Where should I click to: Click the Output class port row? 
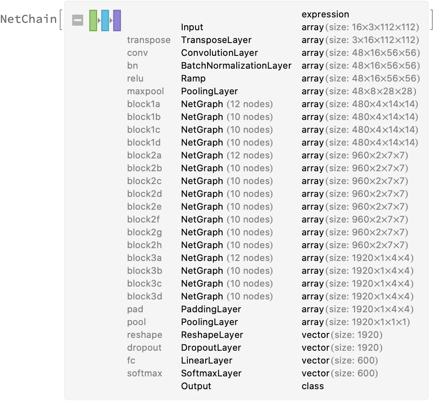[196, 386]
